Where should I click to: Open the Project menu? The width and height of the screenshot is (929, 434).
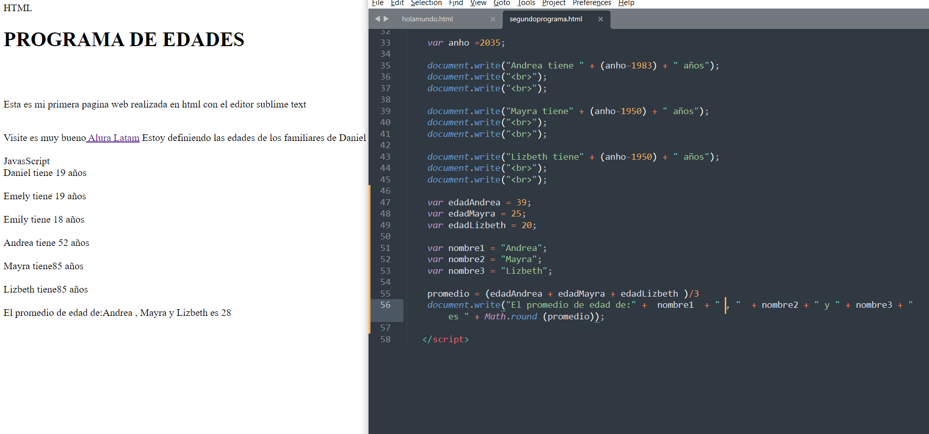click(x=553, y=3)
